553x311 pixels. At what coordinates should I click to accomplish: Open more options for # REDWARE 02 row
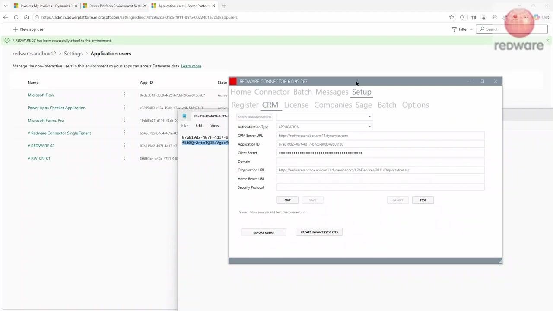tap(124, 145)
